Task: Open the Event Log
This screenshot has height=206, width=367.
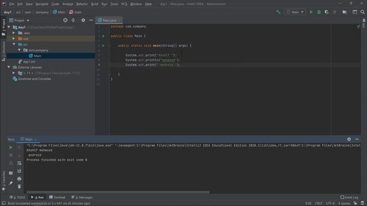Action: [349, 197]
